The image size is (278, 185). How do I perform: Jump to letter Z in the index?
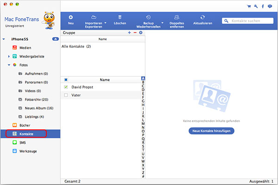(143, 172)
